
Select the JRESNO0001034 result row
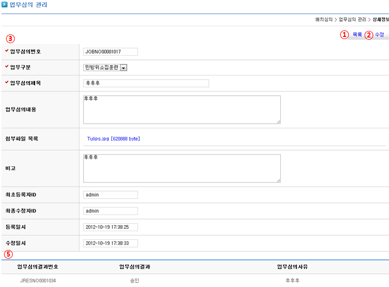[38, 280]
